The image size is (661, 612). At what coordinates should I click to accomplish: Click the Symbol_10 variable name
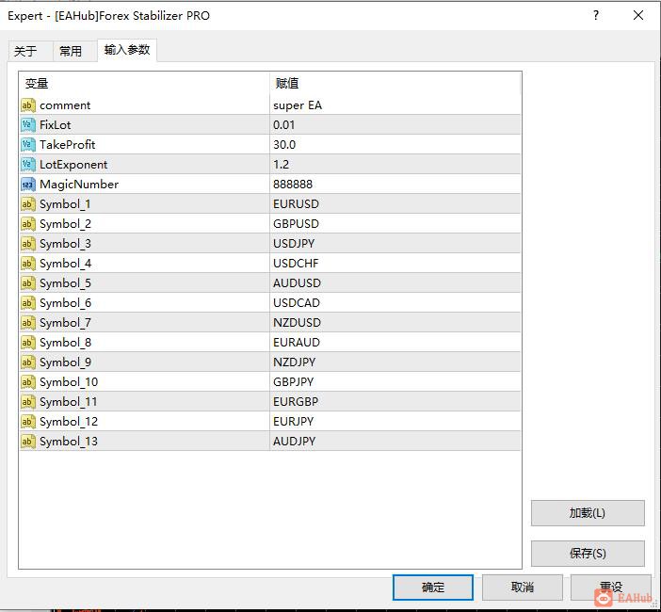coord(69,382)
